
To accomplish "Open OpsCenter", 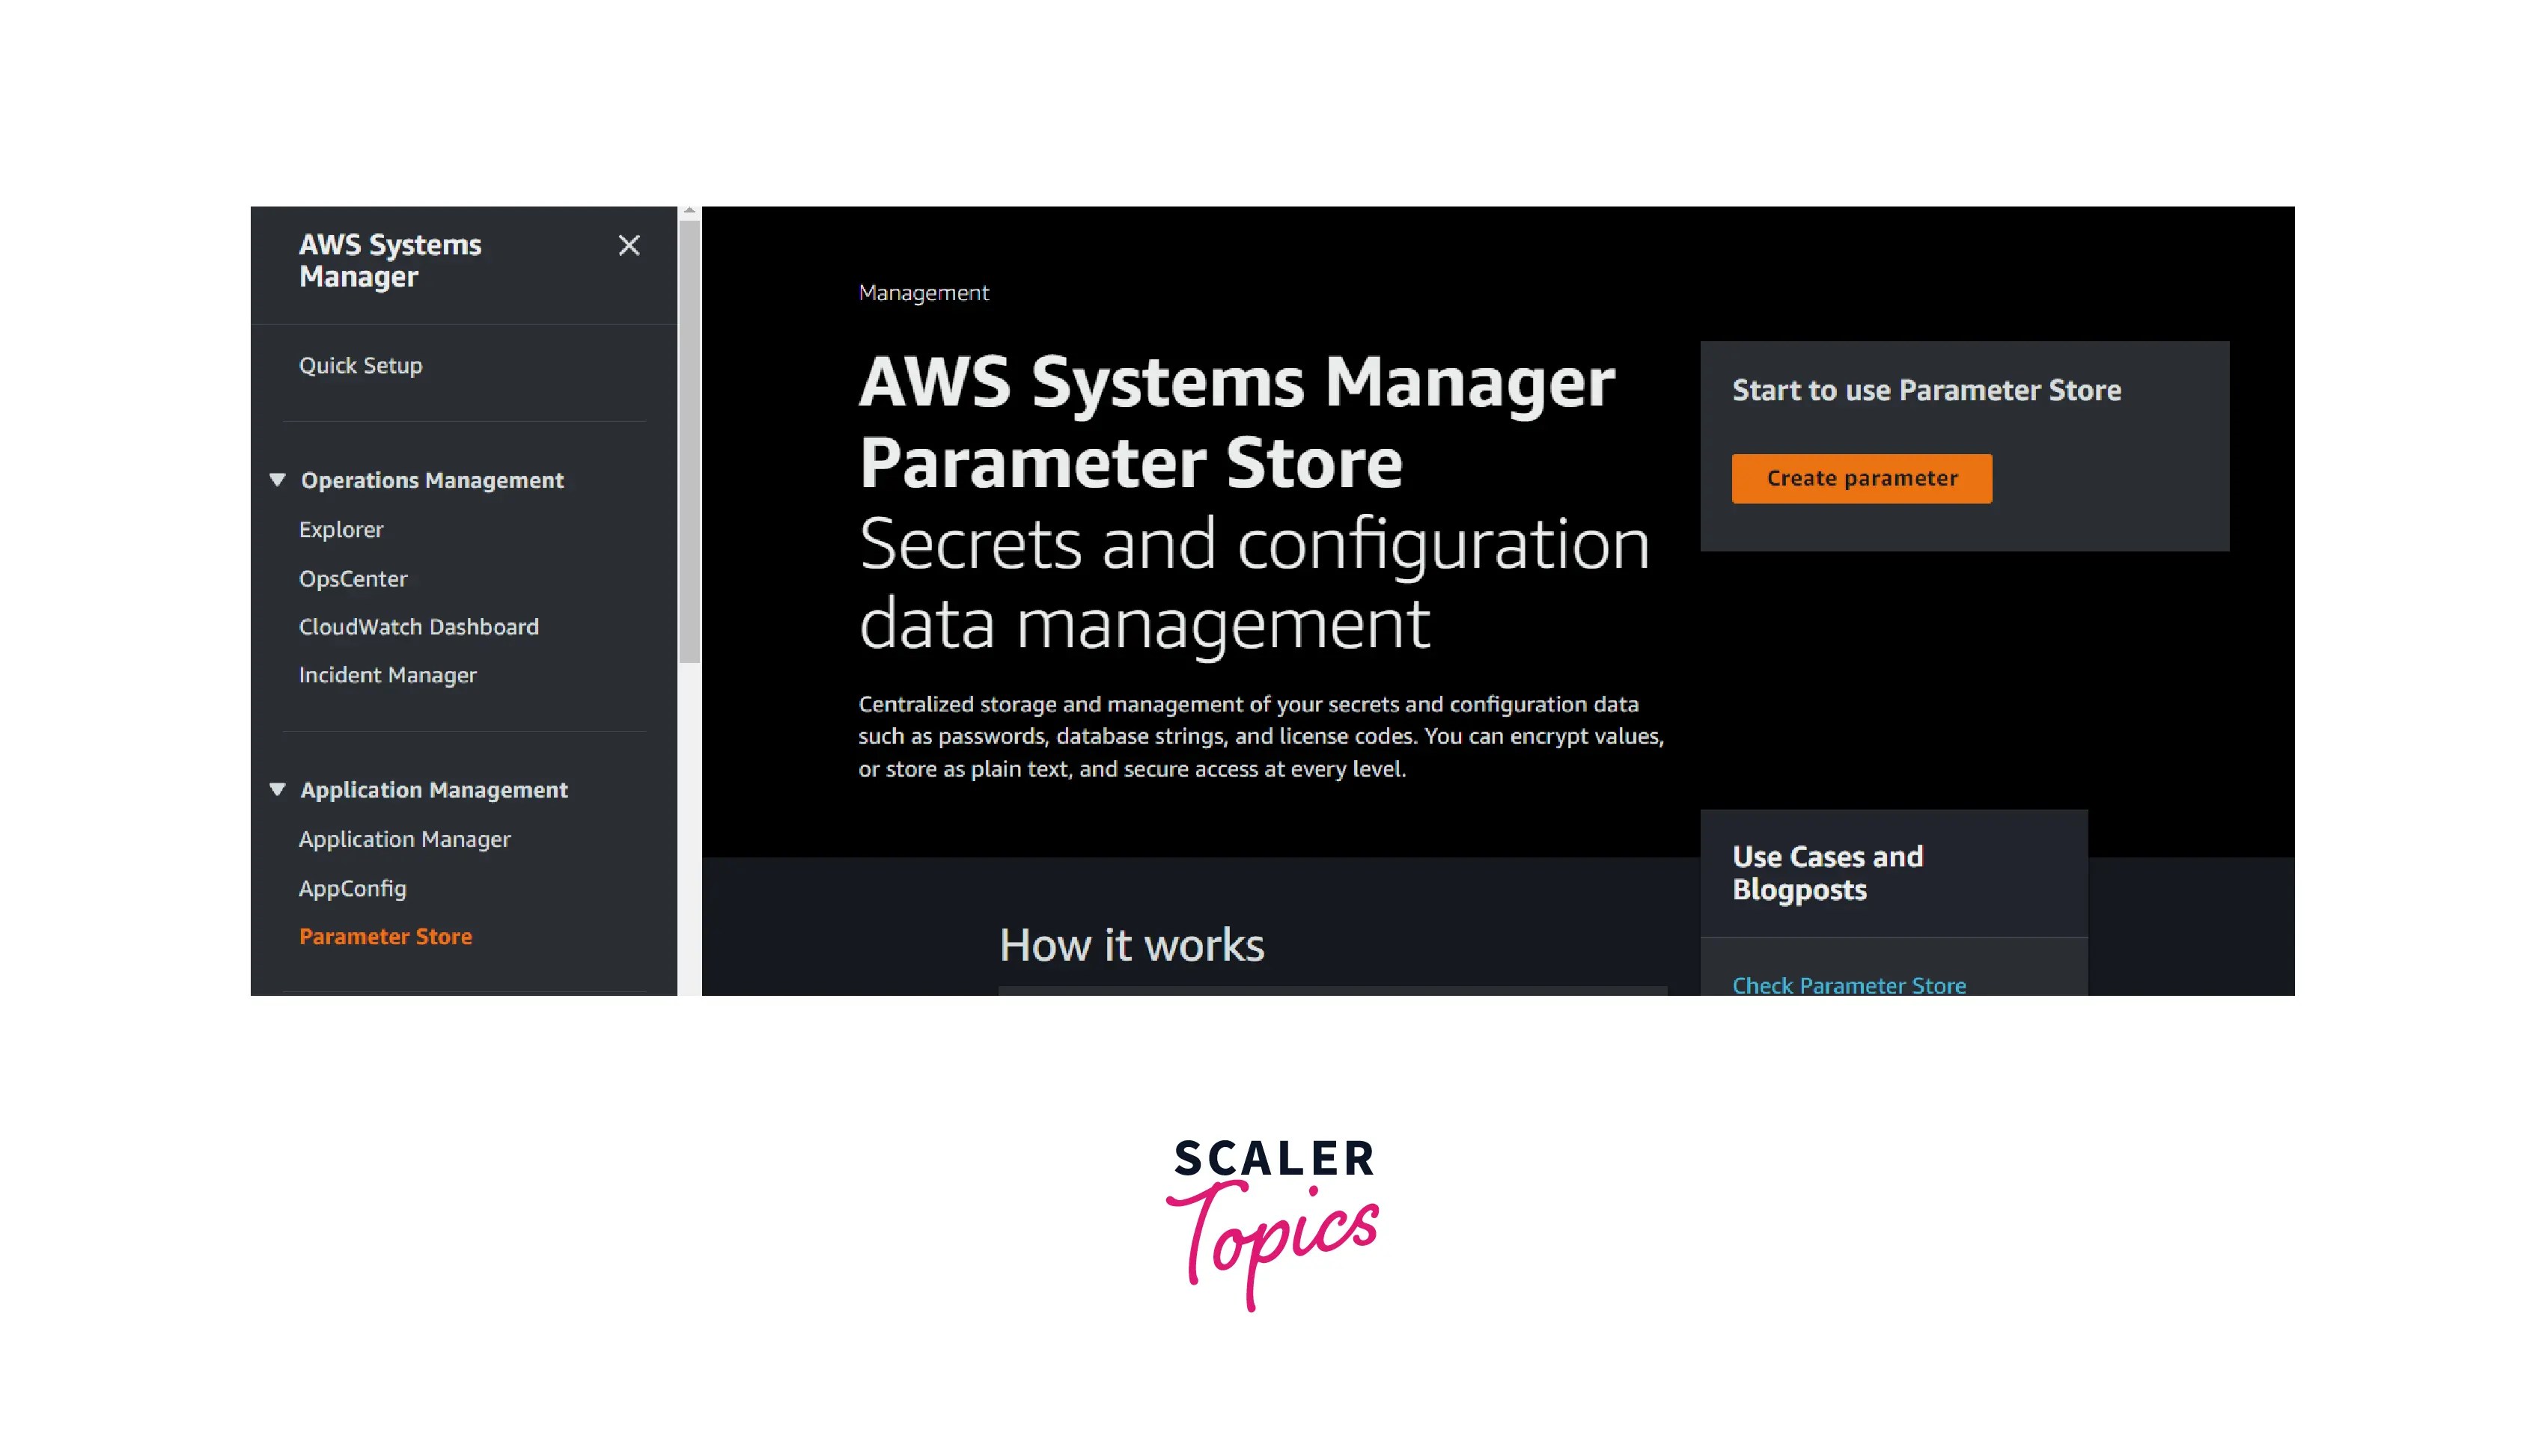I will [x=352, y=578].
